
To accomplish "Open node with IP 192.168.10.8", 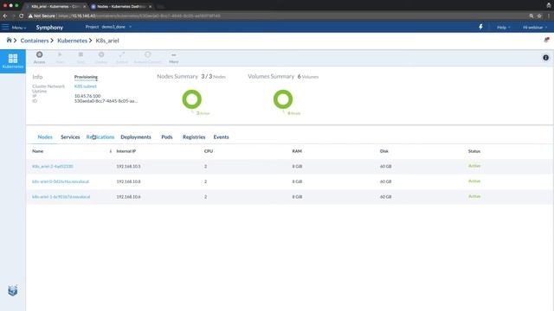I will 61,181.
